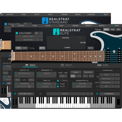The height and width of the screenshot is (122, 122).
Task: Select the NECK pickup button
Action: pos(106,29)
